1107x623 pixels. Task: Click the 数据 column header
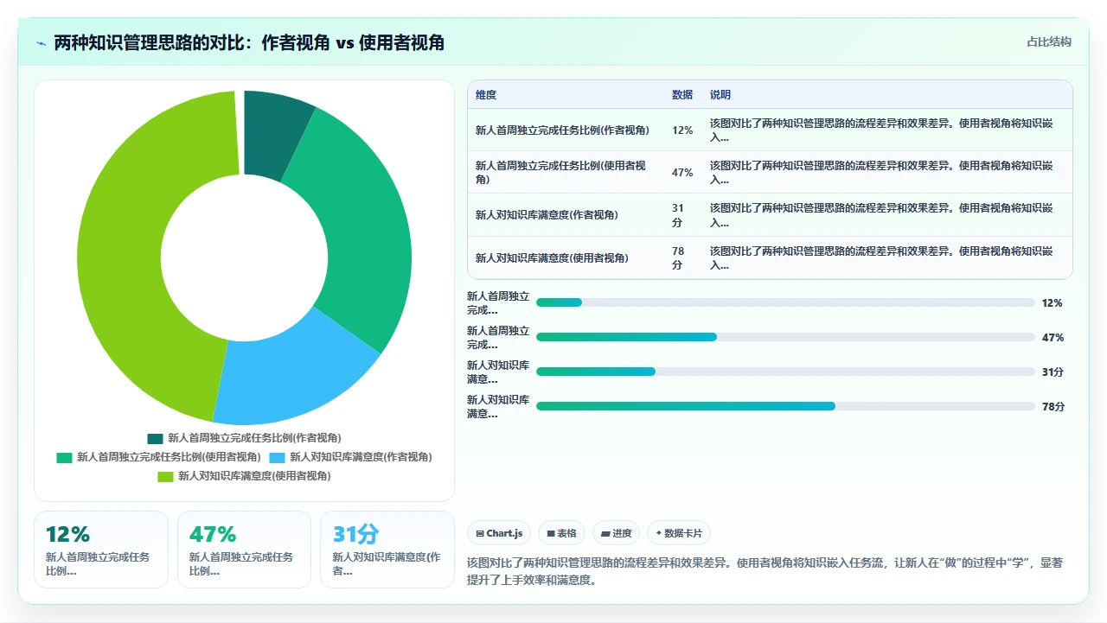click(682, 95)
